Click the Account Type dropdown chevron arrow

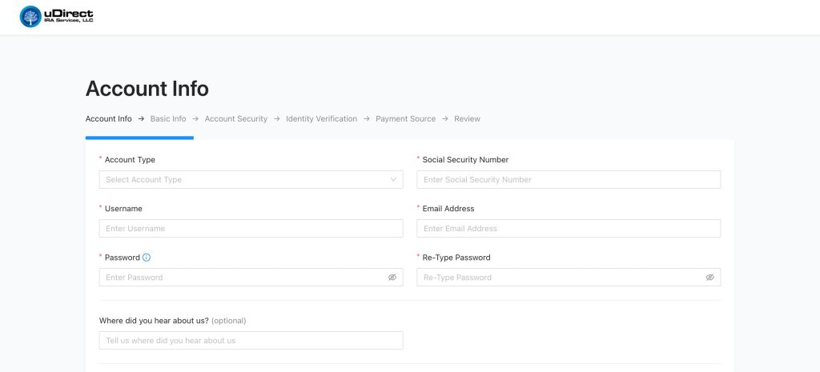click(393, 180)
